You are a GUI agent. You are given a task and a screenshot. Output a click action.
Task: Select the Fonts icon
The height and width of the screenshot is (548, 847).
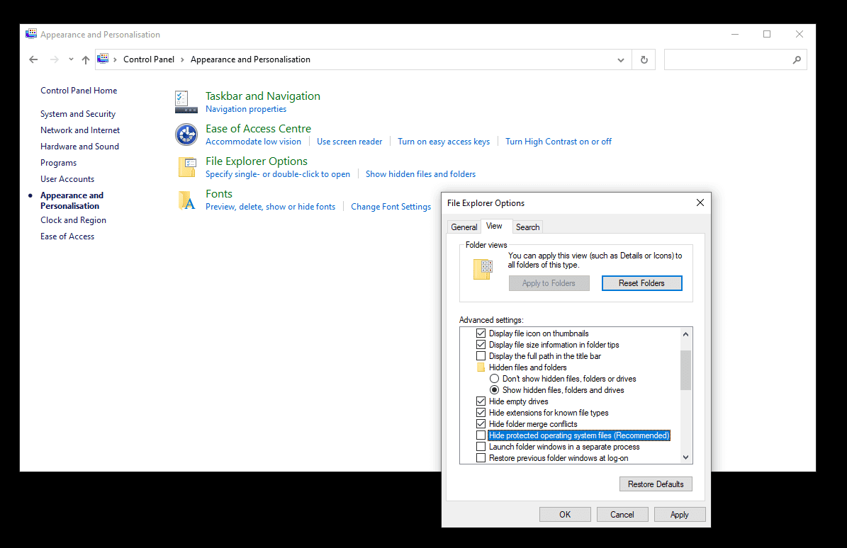(x=186, y=199)
